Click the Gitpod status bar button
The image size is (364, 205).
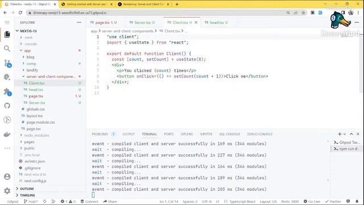coord(13,201)
